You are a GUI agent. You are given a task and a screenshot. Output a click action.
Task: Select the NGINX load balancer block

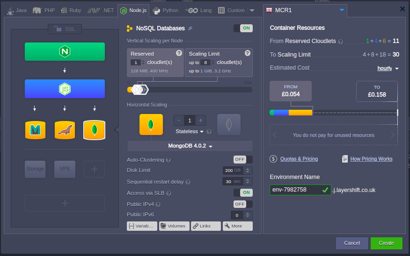(65, 52)
